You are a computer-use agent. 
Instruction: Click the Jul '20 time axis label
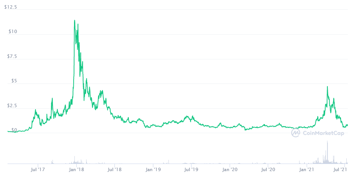(x=268, y=170)
